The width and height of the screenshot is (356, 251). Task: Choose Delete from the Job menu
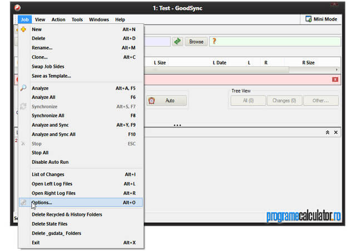81,38
